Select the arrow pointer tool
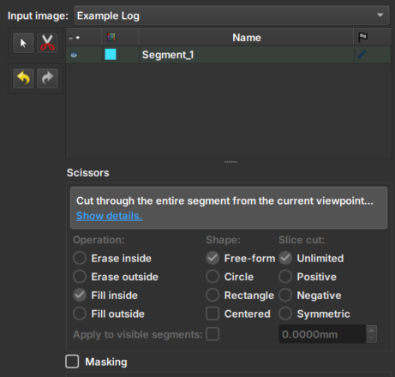The width and height of the screenshot is (395, 377). [x=23, y=43]
